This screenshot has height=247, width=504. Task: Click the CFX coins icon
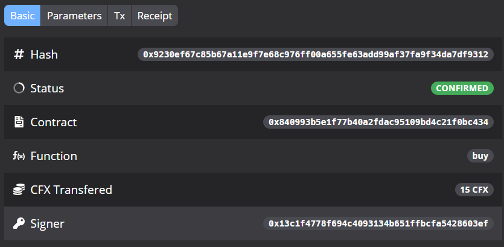(x=19, y=190)
